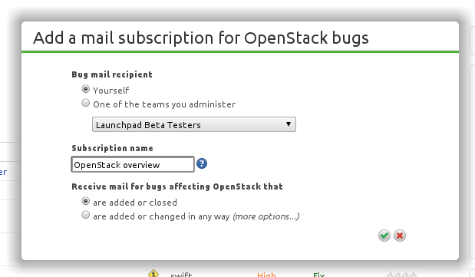Focus the OpenStack overview subscription name field
Screen dimensions: 475x277
pyautogui.click(x=133, y=164)
